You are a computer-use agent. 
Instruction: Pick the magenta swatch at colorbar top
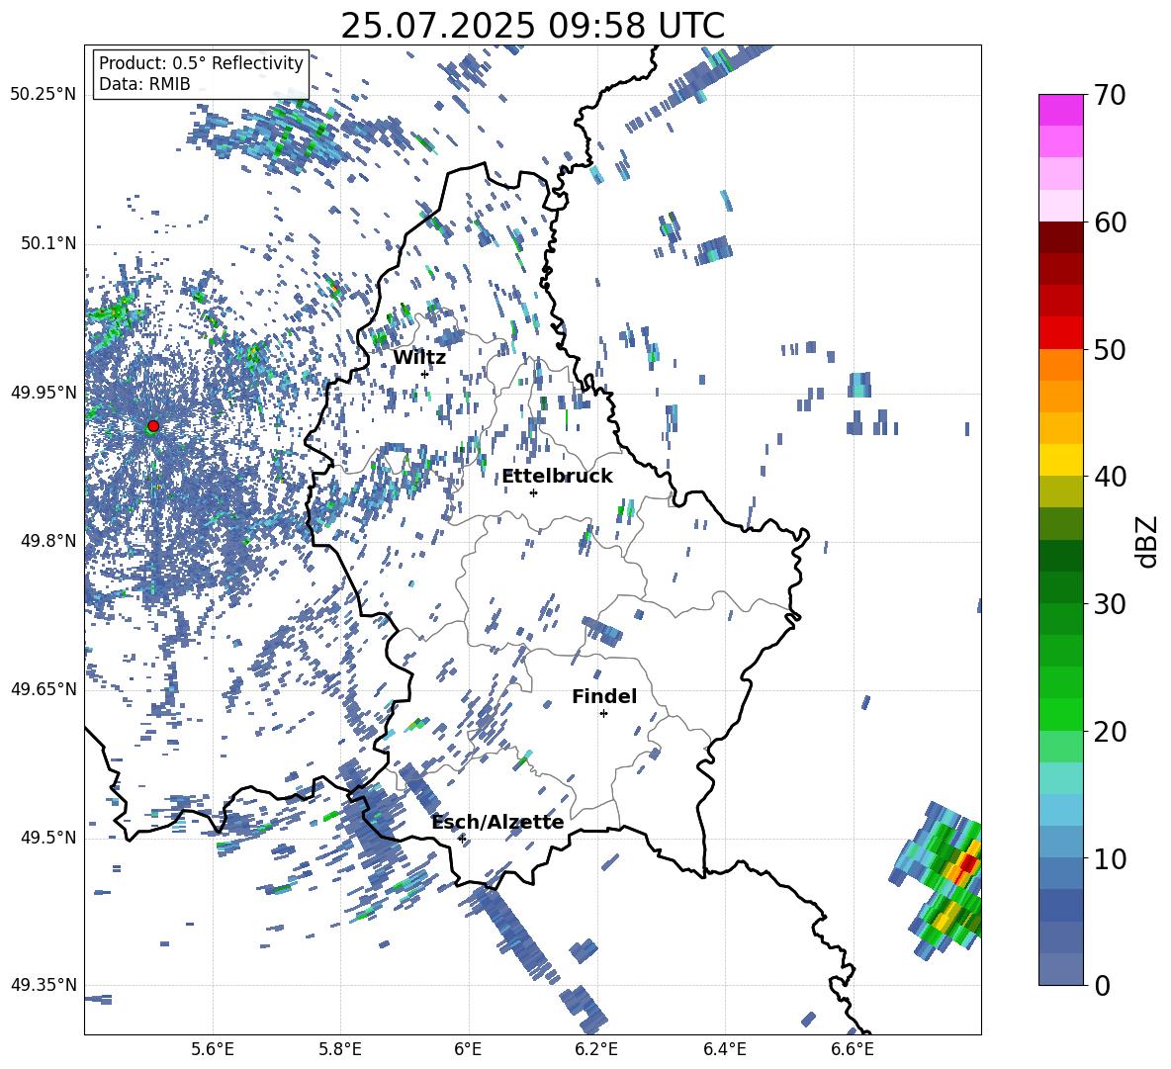[x=1060, y=110]
